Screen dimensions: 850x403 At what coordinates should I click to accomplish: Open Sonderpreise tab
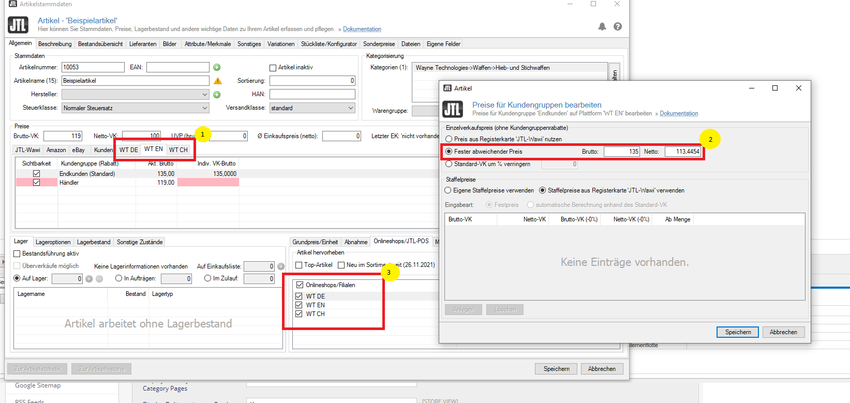[379, 44]
